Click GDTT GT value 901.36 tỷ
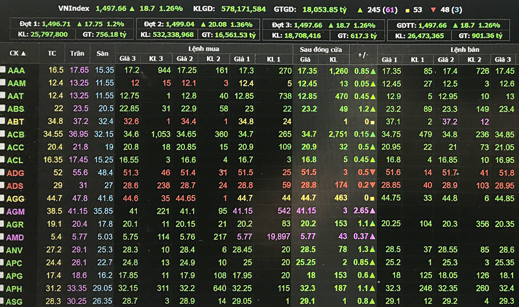Viewport: 519px width, 307px height. click(x=487, y=36)
